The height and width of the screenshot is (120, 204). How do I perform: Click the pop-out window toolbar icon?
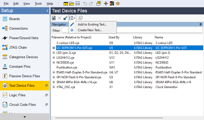point(99,4)
